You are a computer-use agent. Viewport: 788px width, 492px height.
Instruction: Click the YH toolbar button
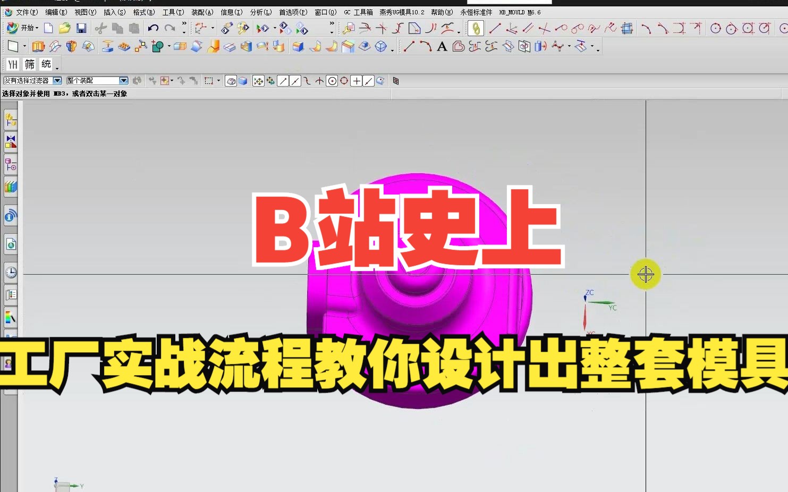point(12,63)
